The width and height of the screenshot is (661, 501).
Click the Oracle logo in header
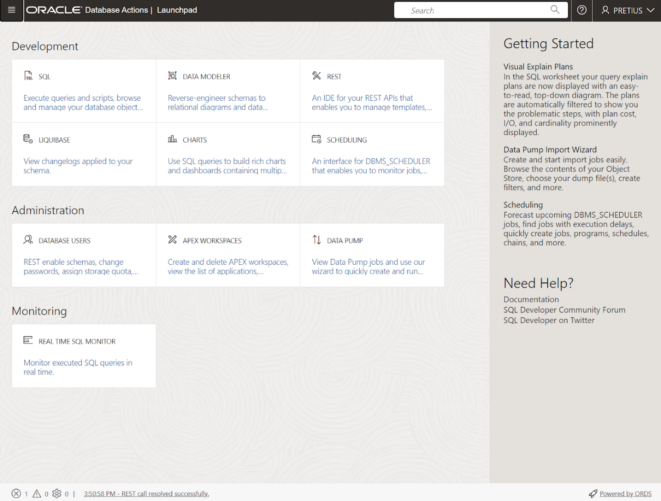54,10
